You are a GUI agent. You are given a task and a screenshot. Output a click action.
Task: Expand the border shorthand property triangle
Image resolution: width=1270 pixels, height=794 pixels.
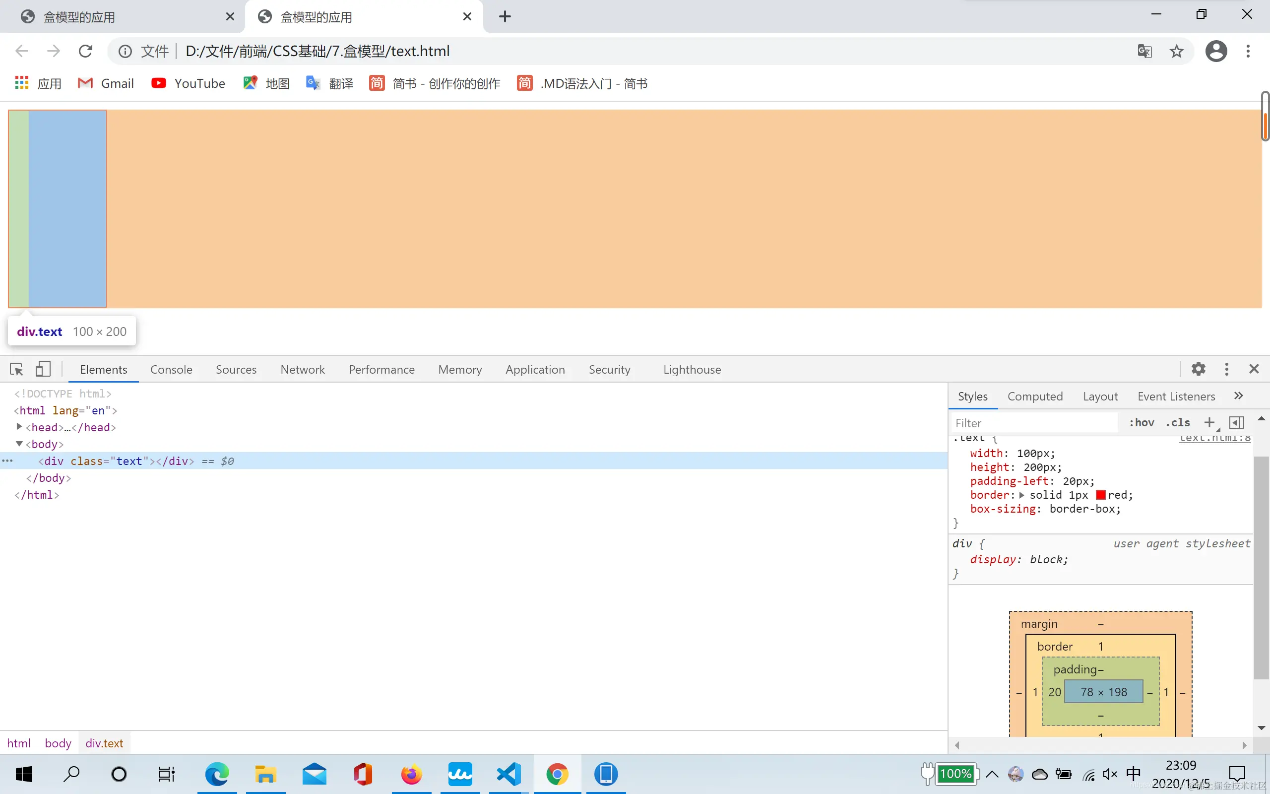[x=1021, y=495]
